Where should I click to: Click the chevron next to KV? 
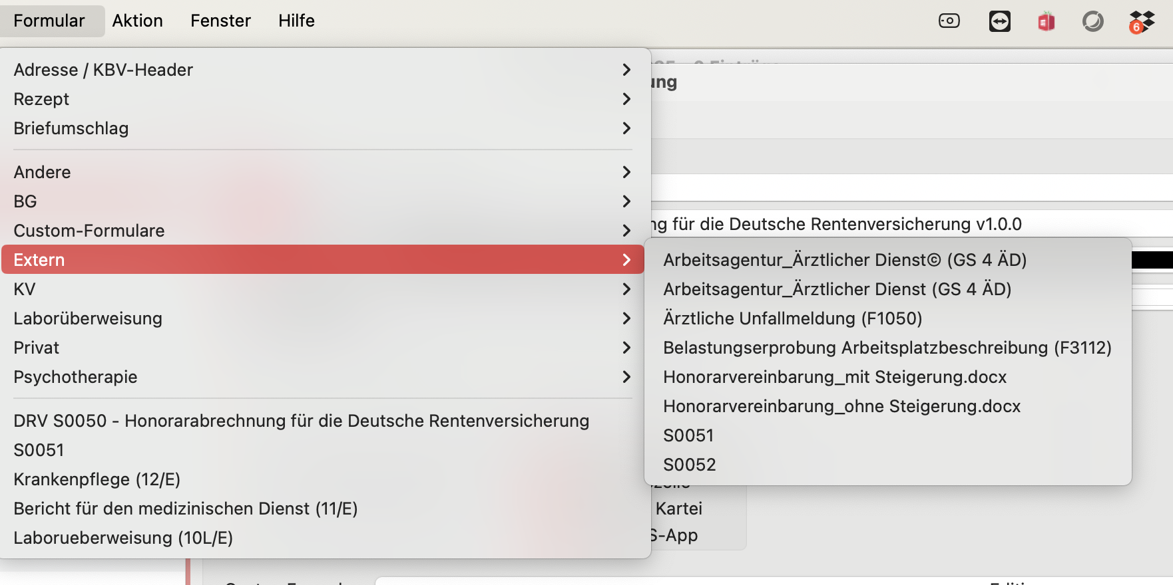(626, 289)
